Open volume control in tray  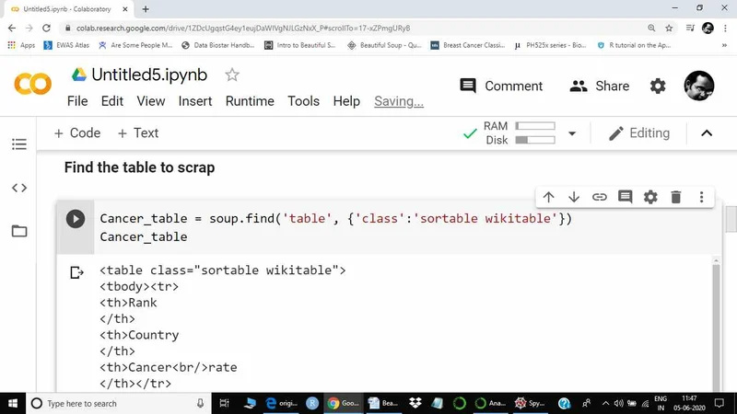618,403
